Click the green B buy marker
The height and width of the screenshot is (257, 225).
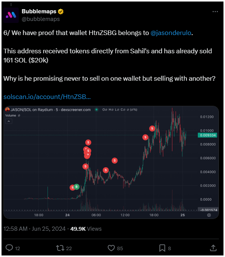(77, 187)
